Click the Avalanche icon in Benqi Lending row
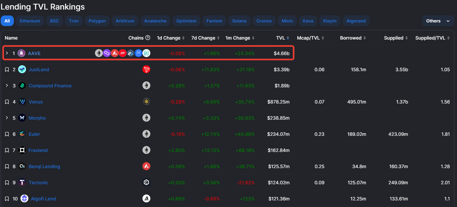457x207 pixels. tap(146, 166)
